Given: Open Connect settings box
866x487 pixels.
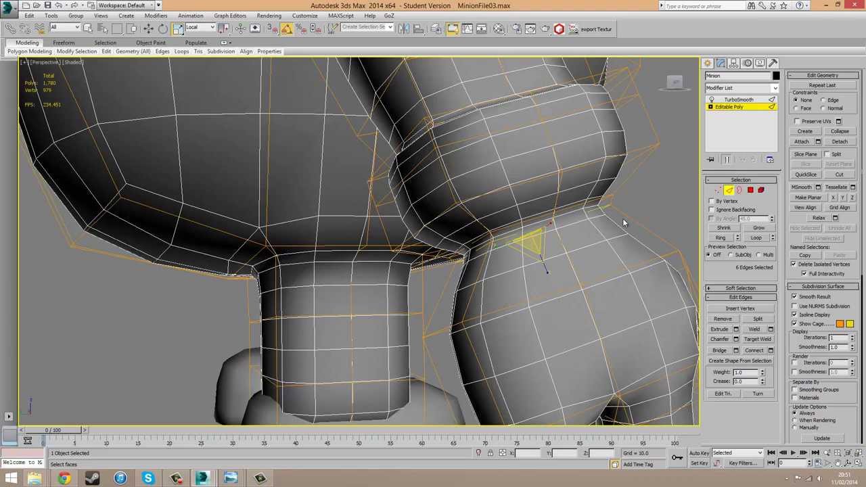Looking at the screenshot, I should [x=771, y=350].
